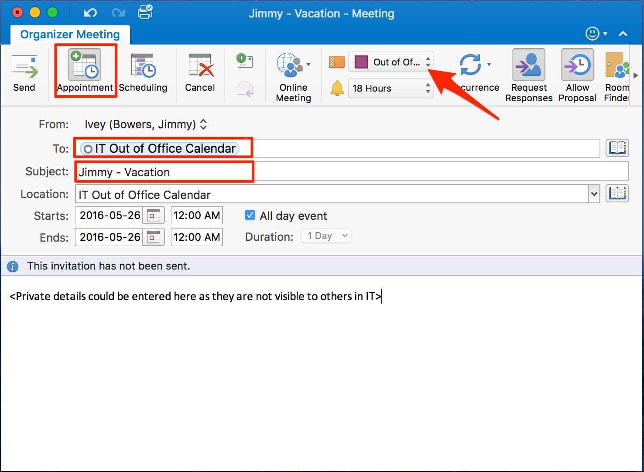Image resolution: width=644 pixels, height=472 pixels.
Task: Open address book next to To field
Action: point(617,148)
